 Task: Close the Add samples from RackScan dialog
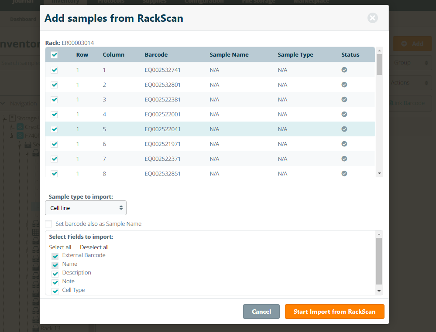point(372,18)
